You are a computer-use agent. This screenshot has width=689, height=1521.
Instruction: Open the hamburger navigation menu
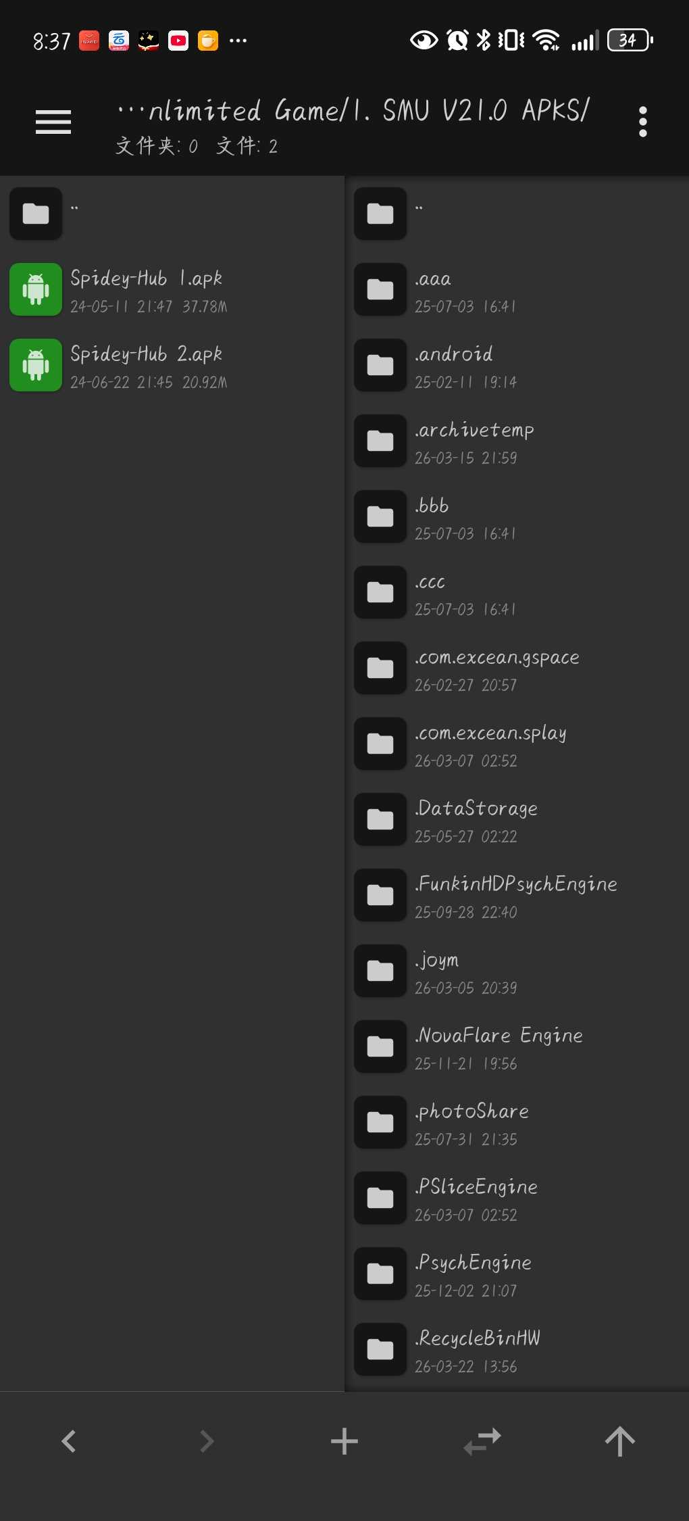point(53,122)
